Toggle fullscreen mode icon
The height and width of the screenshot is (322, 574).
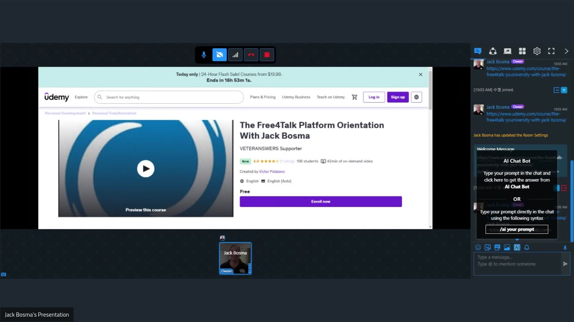pyautogui.click(x=552, y=51)
